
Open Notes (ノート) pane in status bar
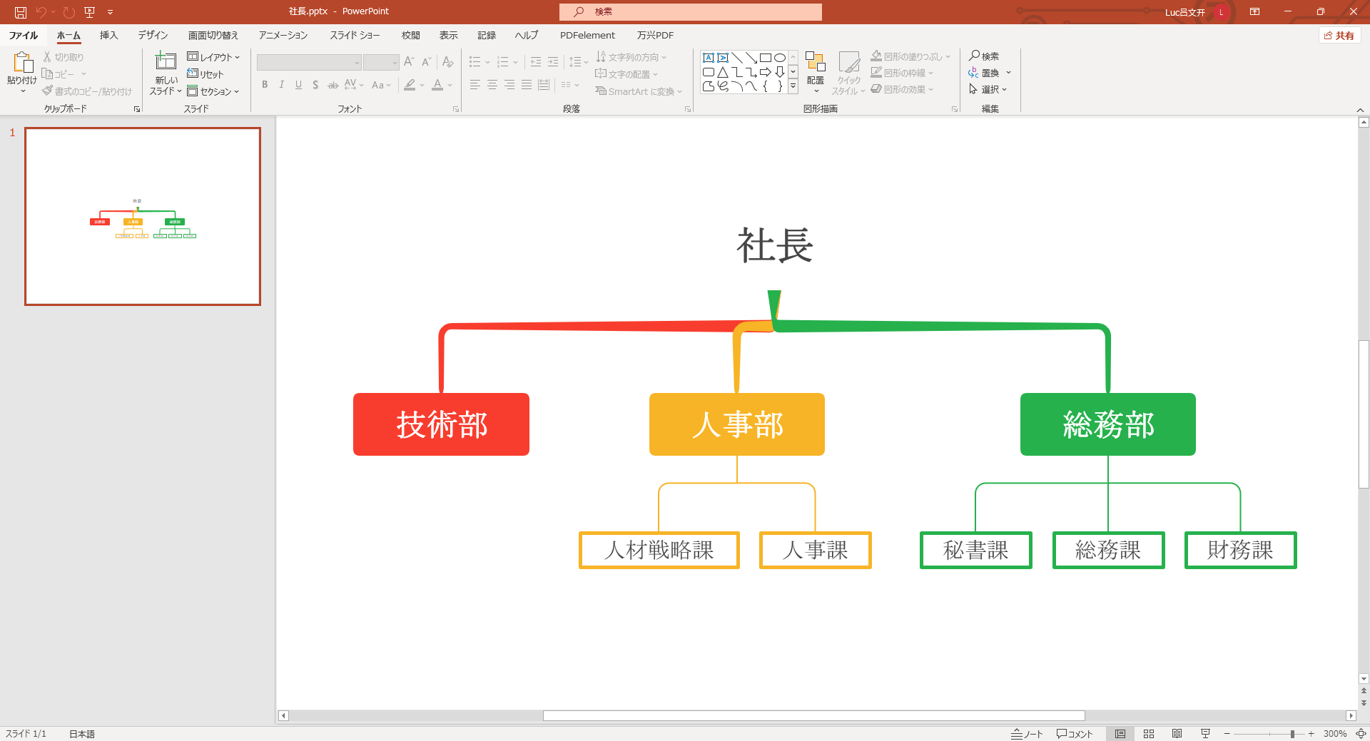(x=1027, y=734)
